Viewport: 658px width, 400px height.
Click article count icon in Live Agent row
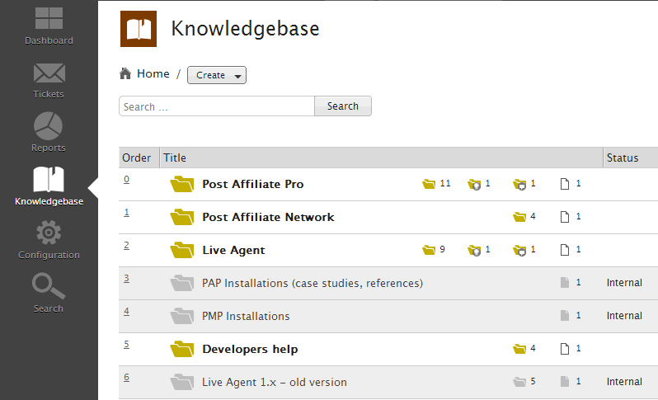pyautogui.click(x=565, y=250)
